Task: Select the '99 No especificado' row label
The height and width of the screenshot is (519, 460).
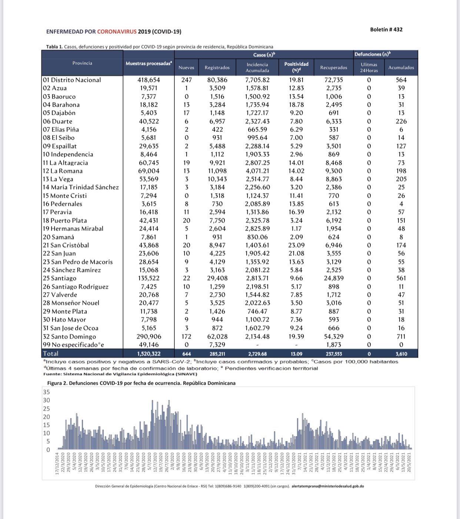Action: coord(73,345)
